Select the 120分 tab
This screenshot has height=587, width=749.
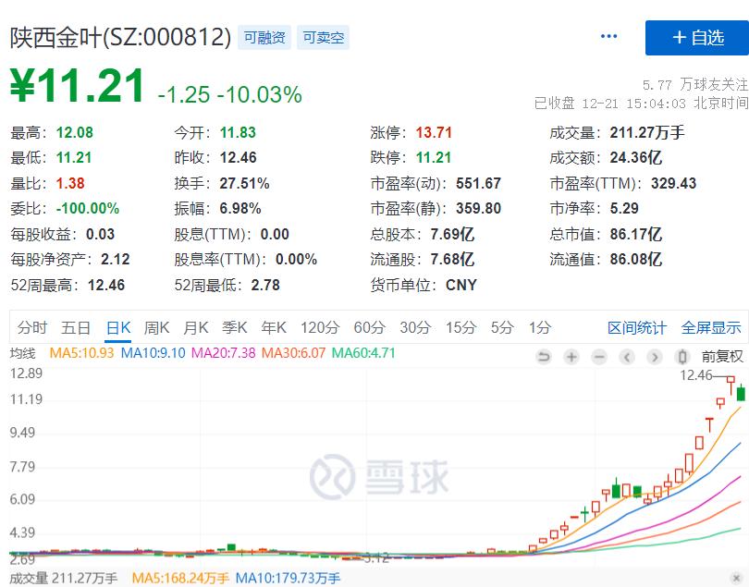click(x=320, y=327)
